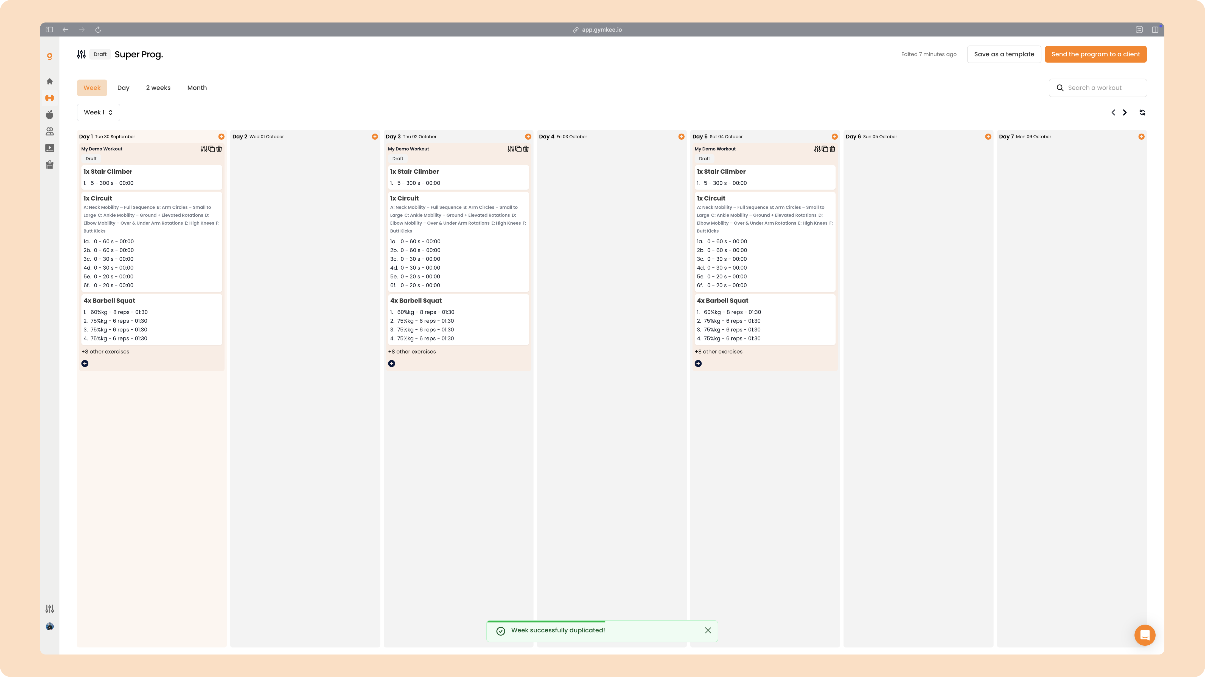Go to next week arrow
The width and height of the screenshot is (1205, 677).
pyautogui.click(x=1125, y=112)
